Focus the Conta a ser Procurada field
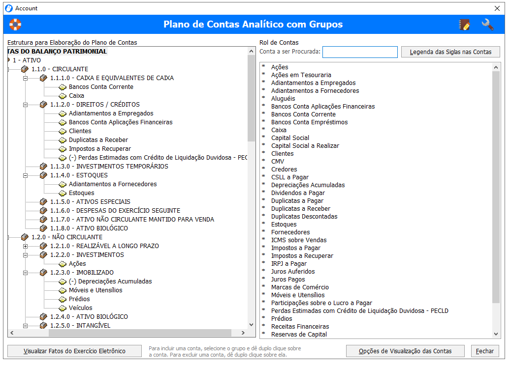 pos(360,52)
